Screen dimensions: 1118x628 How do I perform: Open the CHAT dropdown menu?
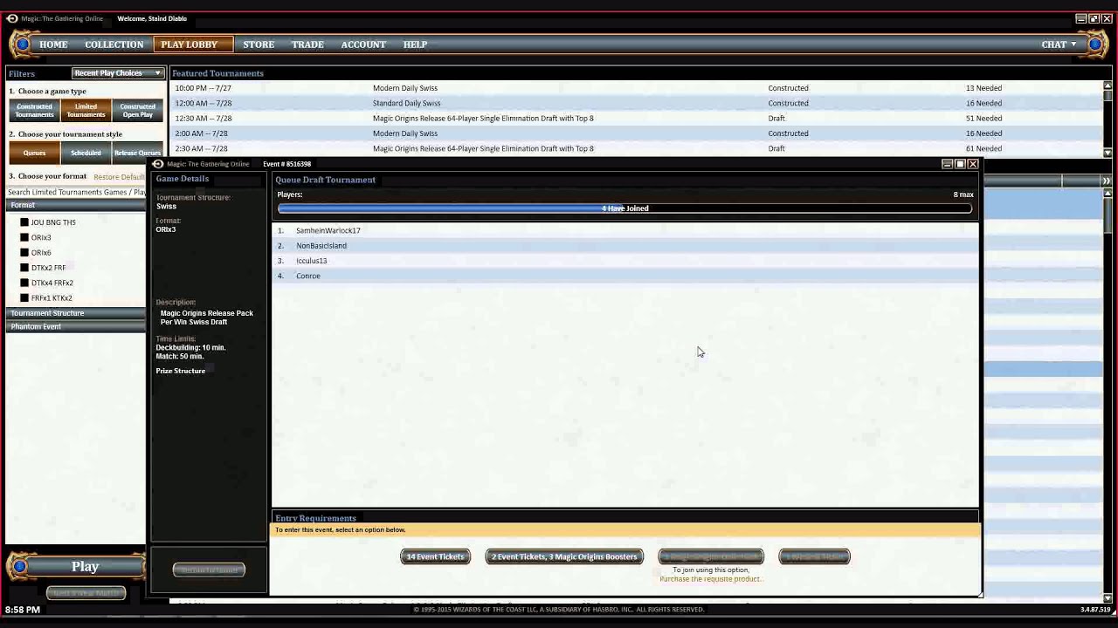click(1059, 44)
